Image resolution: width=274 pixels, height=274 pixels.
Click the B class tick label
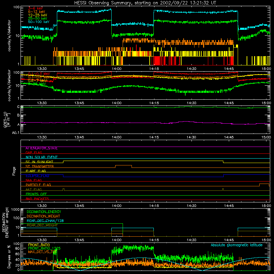click(x=18, y=115)
